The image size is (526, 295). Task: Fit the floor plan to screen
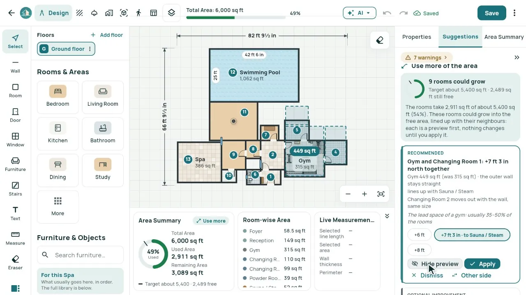(381, 194)
